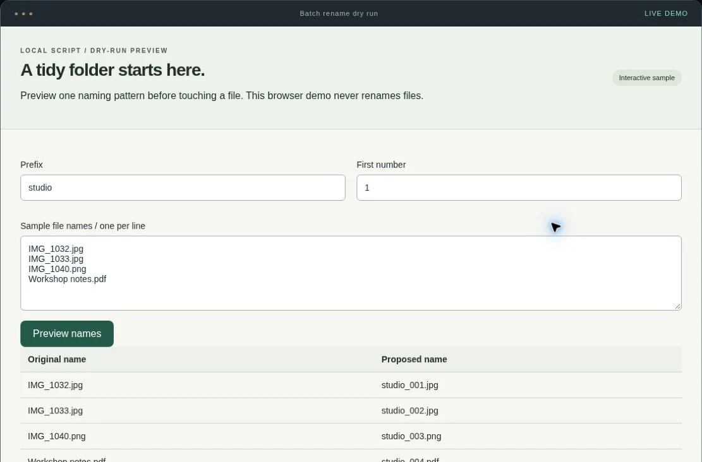Click the First number label
Viewport: 702px width, 462px height.
(x=381, y=165)
